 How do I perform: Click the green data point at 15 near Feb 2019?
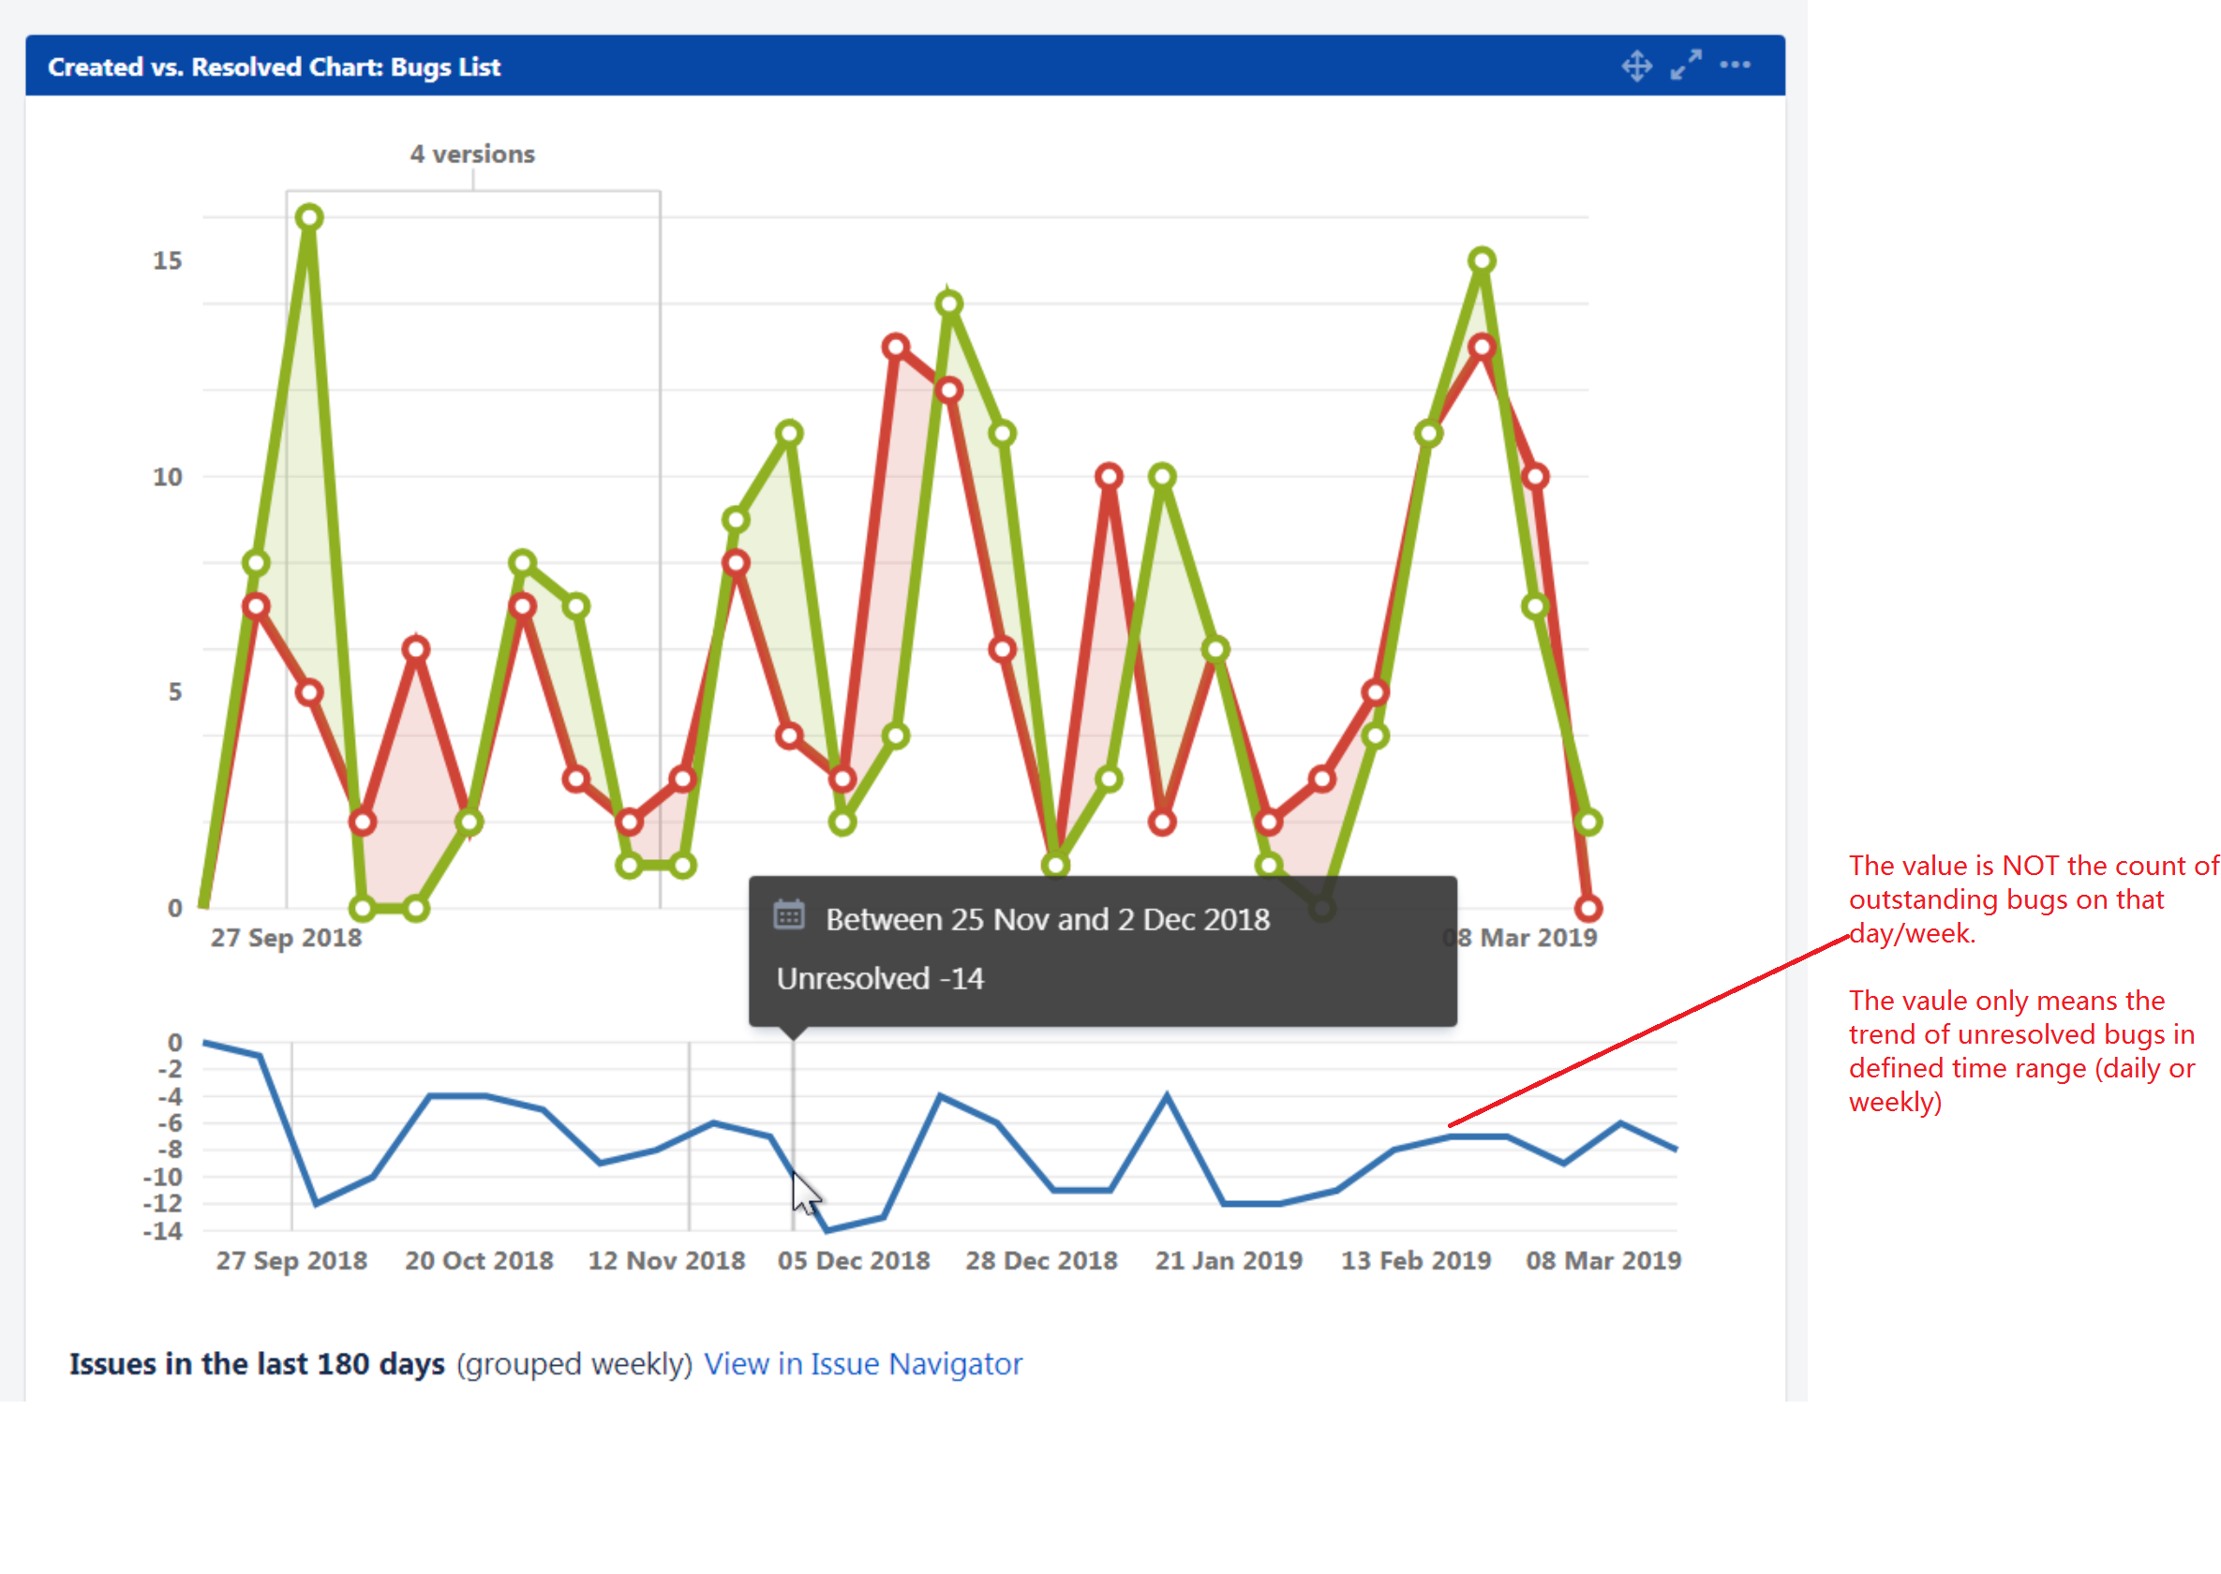[x=1482, y=260]
